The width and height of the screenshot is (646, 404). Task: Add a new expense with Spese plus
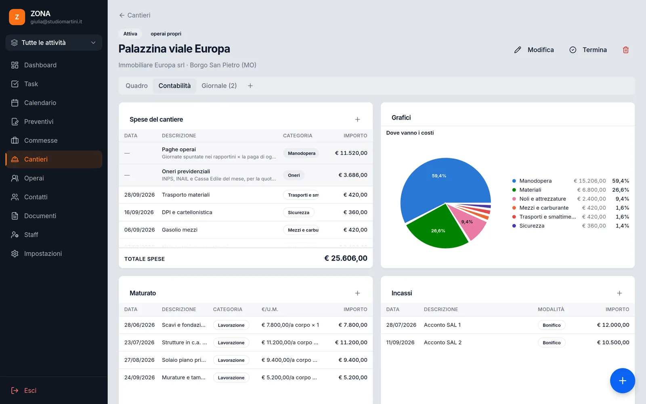point(357,120)
